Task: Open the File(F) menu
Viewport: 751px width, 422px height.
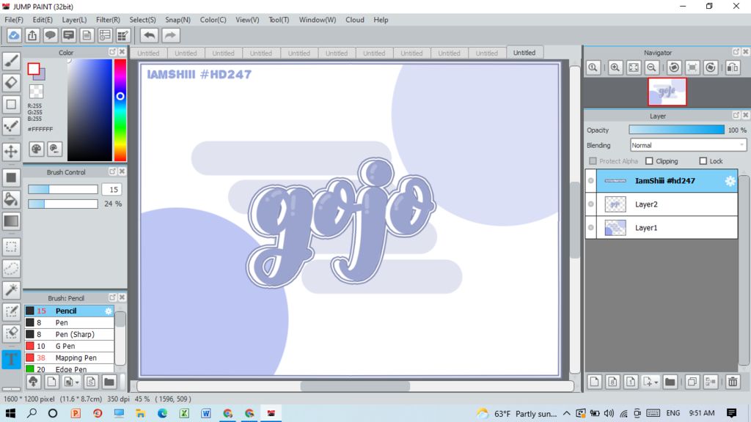Action: click(14, 20)
